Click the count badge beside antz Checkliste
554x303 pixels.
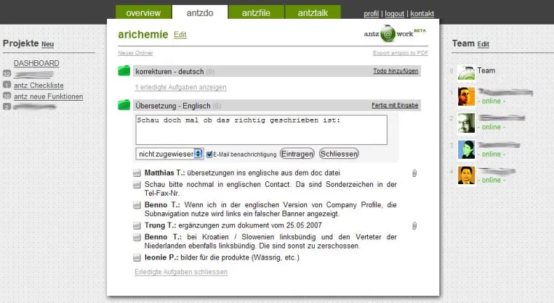coord(7,85)
